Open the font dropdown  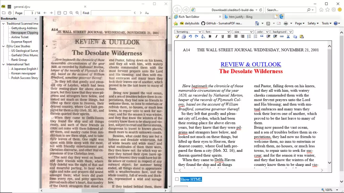pyautogui.click(x=217, y=32)
